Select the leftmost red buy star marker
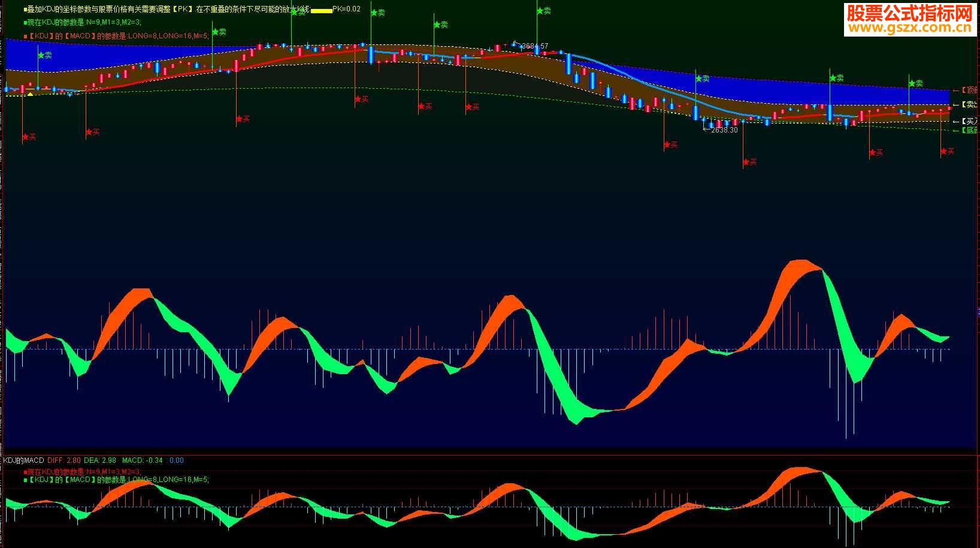 pos(29,137)
